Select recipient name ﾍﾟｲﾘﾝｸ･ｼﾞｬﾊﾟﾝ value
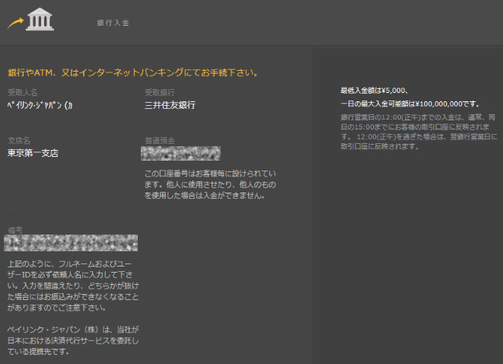The width and height of the screenshot is (503, 364). pos(40,105)
